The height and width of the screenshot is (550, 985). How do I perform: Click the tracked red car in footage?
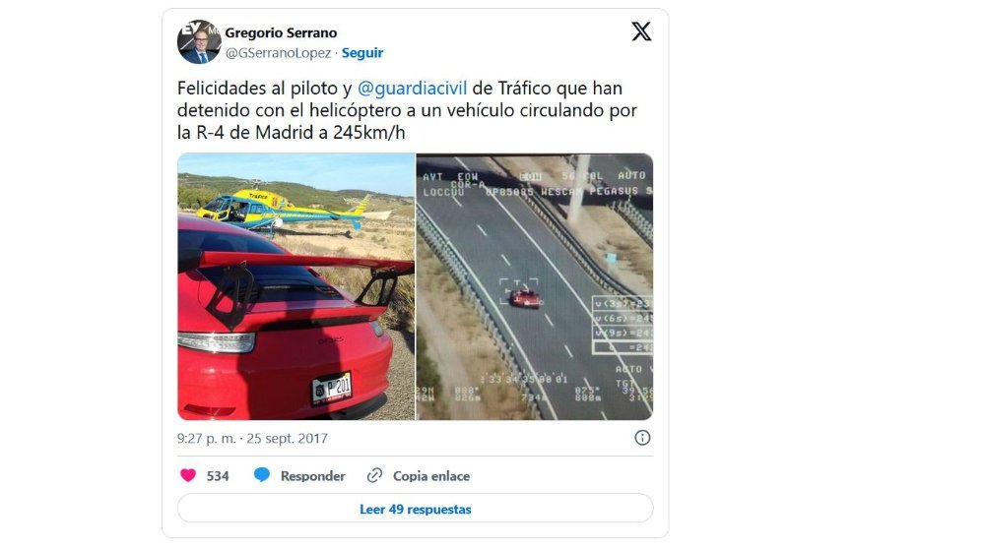click(x=524, y=298)
